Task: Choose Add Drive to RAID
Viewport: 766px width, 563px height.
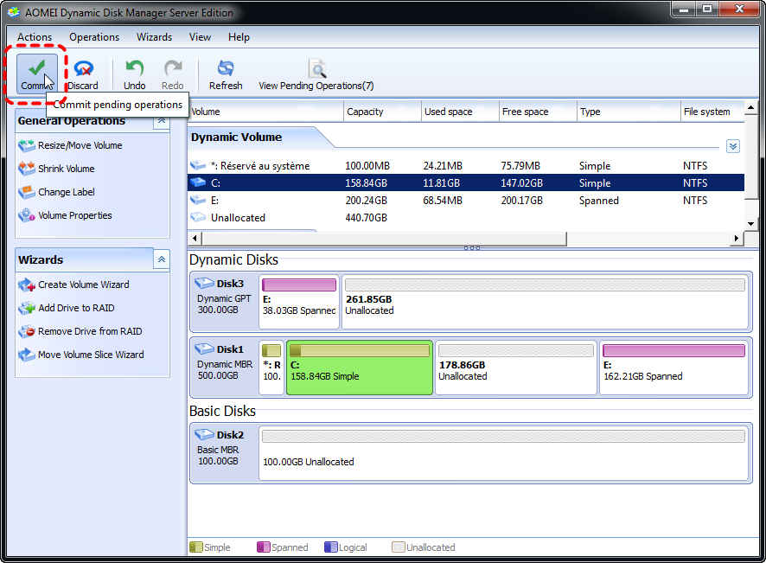Action: (76, 308)
